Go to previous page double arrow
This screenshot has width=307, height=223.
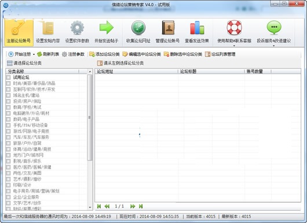[x=107, y=206]
